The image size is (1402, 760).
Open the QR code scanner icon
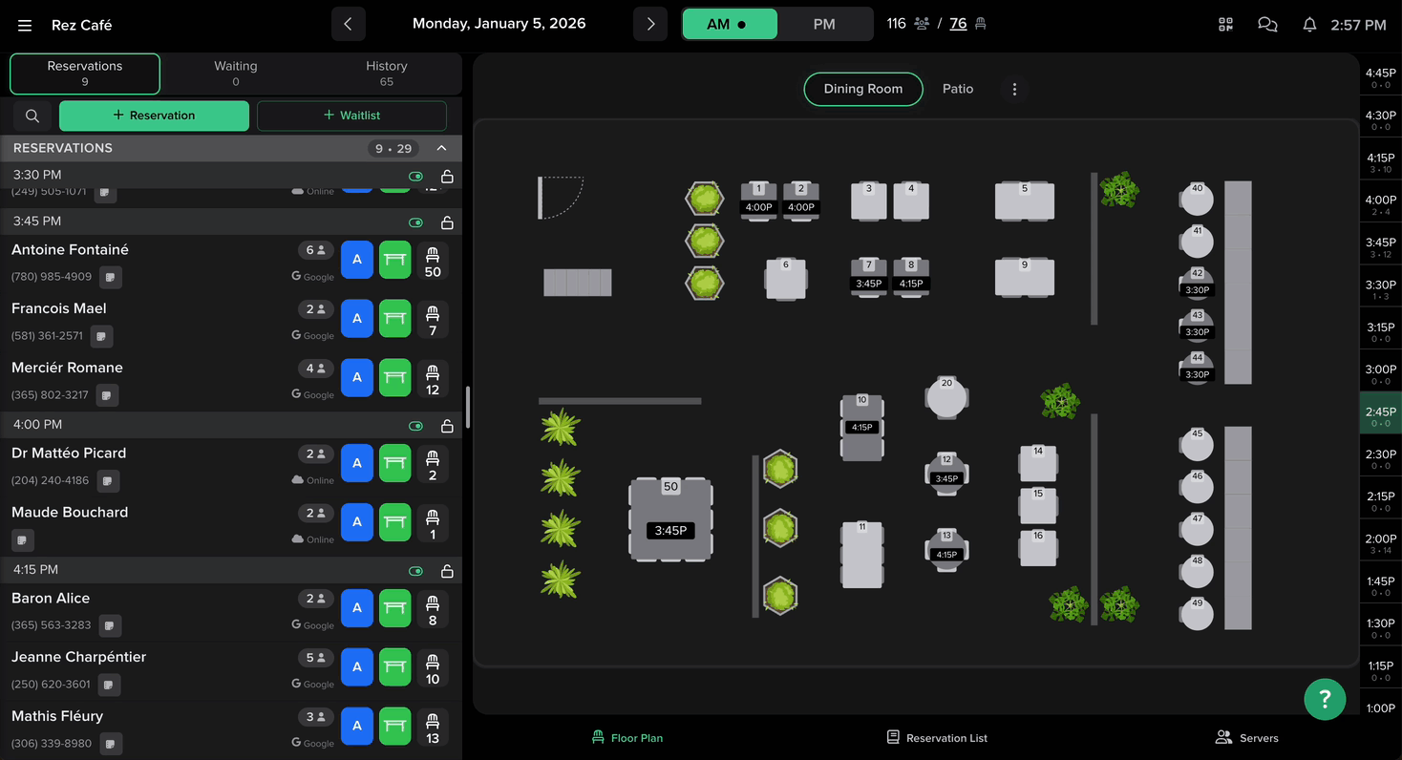tap(1226, 25)
